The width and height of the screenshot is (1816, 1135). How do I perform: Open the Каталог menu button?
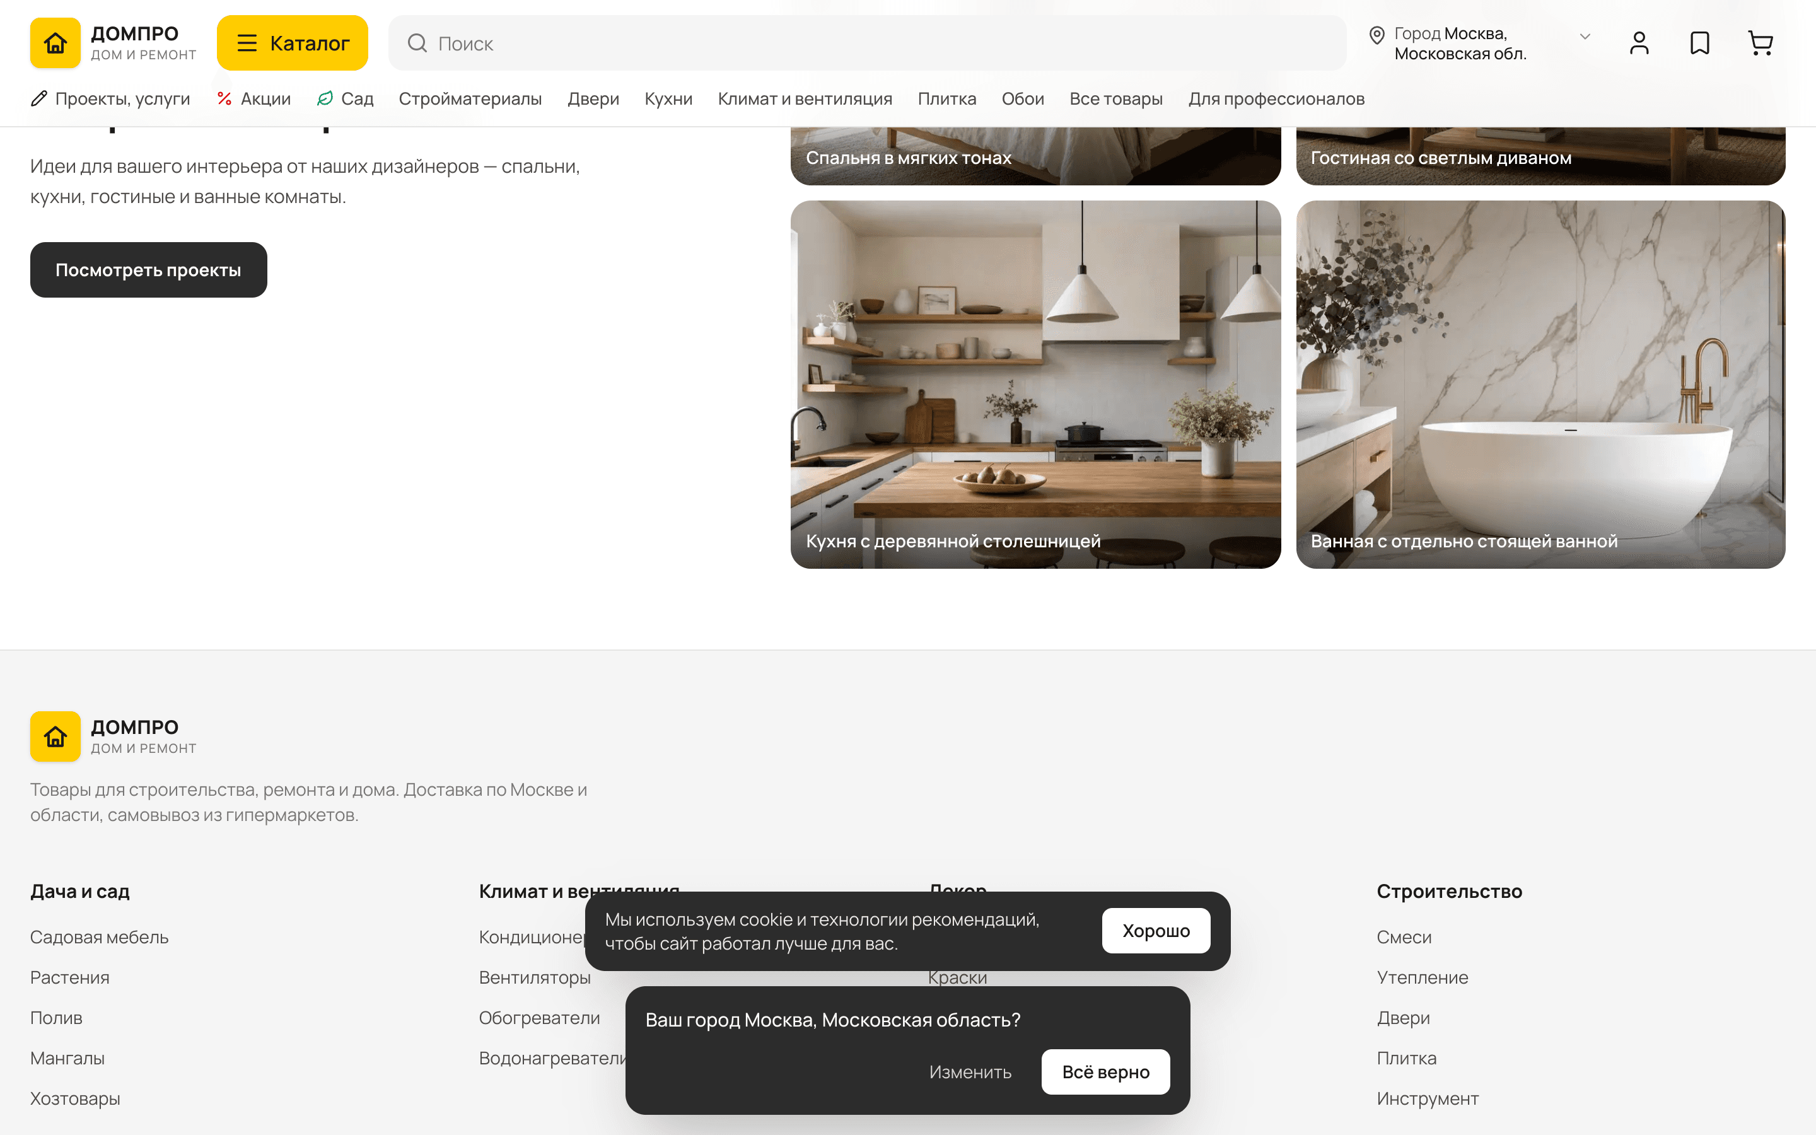tap(293, 43)
